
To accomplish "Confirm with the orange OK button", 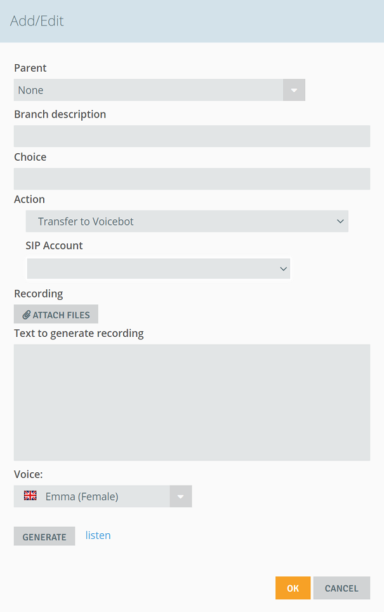I will point(293,588).
